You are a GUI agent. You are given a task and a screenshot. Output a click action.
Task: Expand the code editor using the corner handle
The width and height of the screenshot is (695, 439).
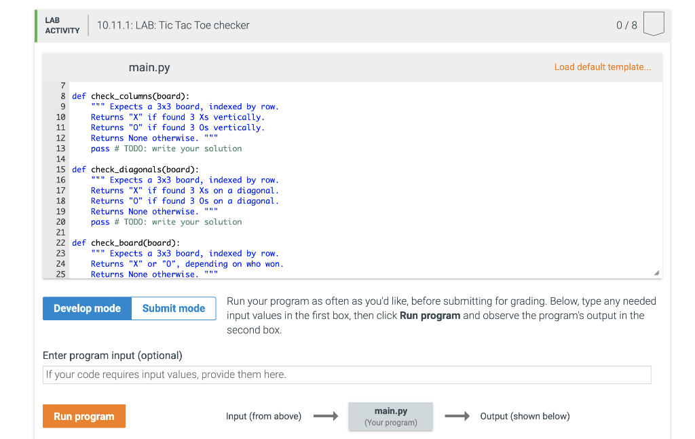(656, 271)
